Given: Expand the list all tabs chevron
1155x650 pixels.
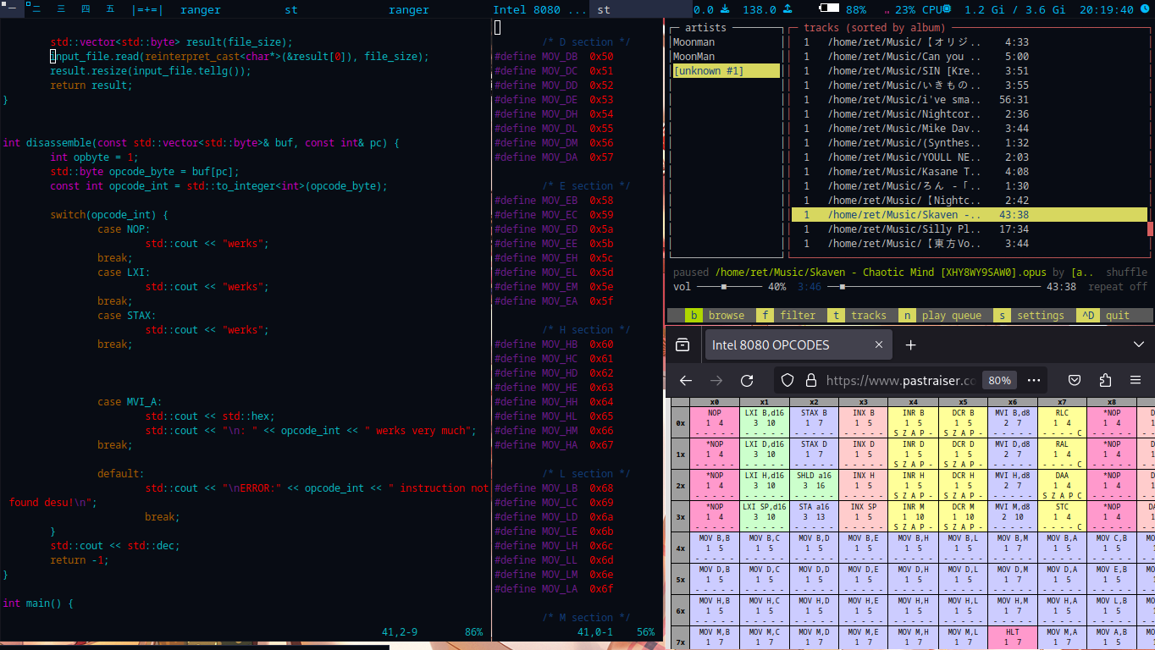Looking at the screenshot, I should tap(1138, 344).
